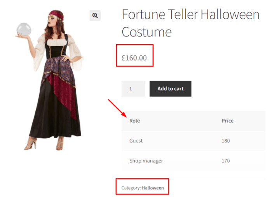Click the 180 price for Guest
This screenshot has width=273, height=197.
click(226, 141)
